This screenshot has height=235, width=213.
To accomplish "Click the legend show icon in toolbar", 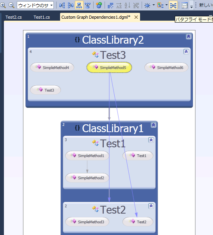I will 185,5.
